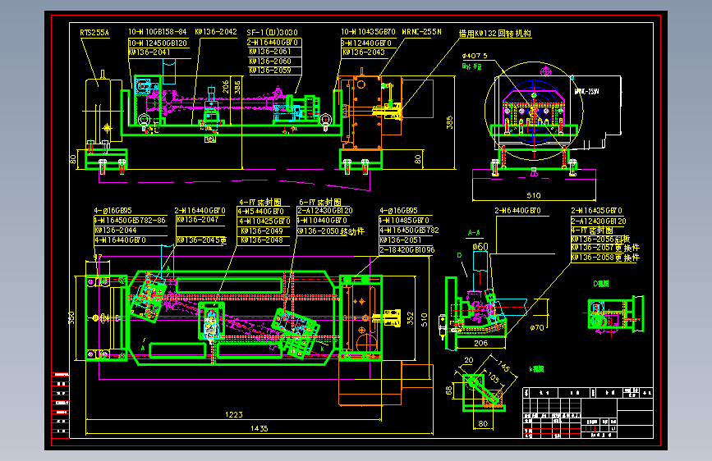Click the KW136-2045 part label
The width and height of the screenshot is (712, 461).
pyautogui.click(x=201, y=240)
